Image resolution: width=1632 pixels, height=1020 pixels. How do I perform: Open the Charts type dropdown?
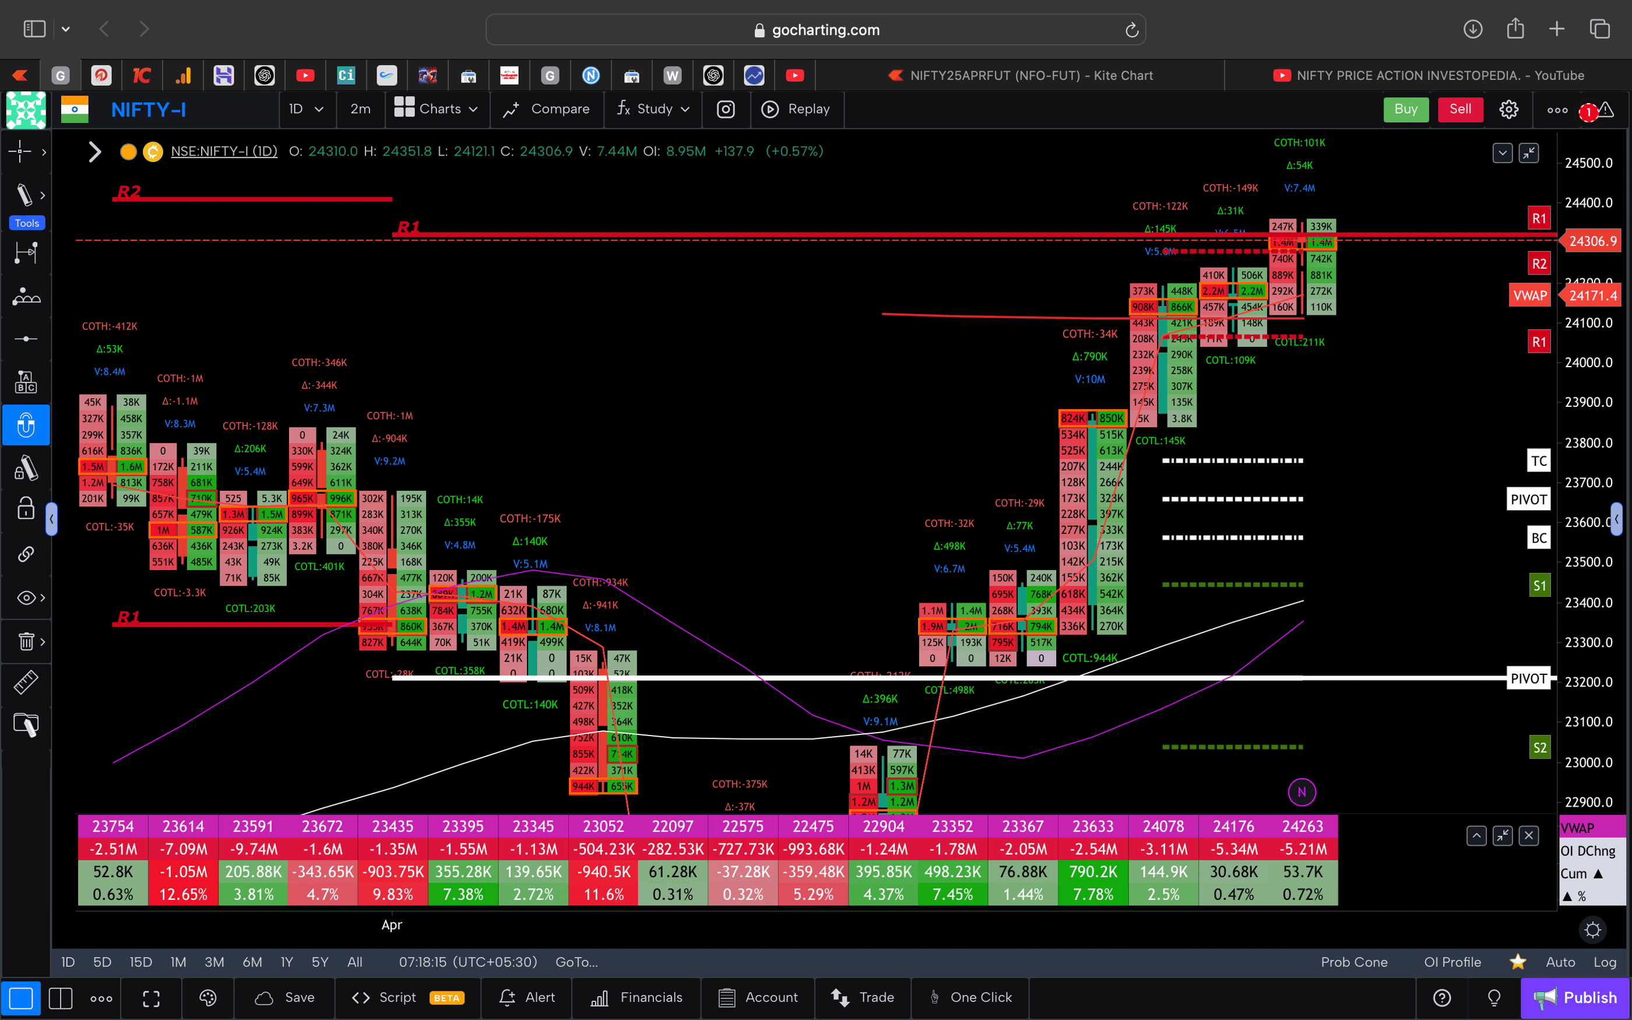click(437, 108)
